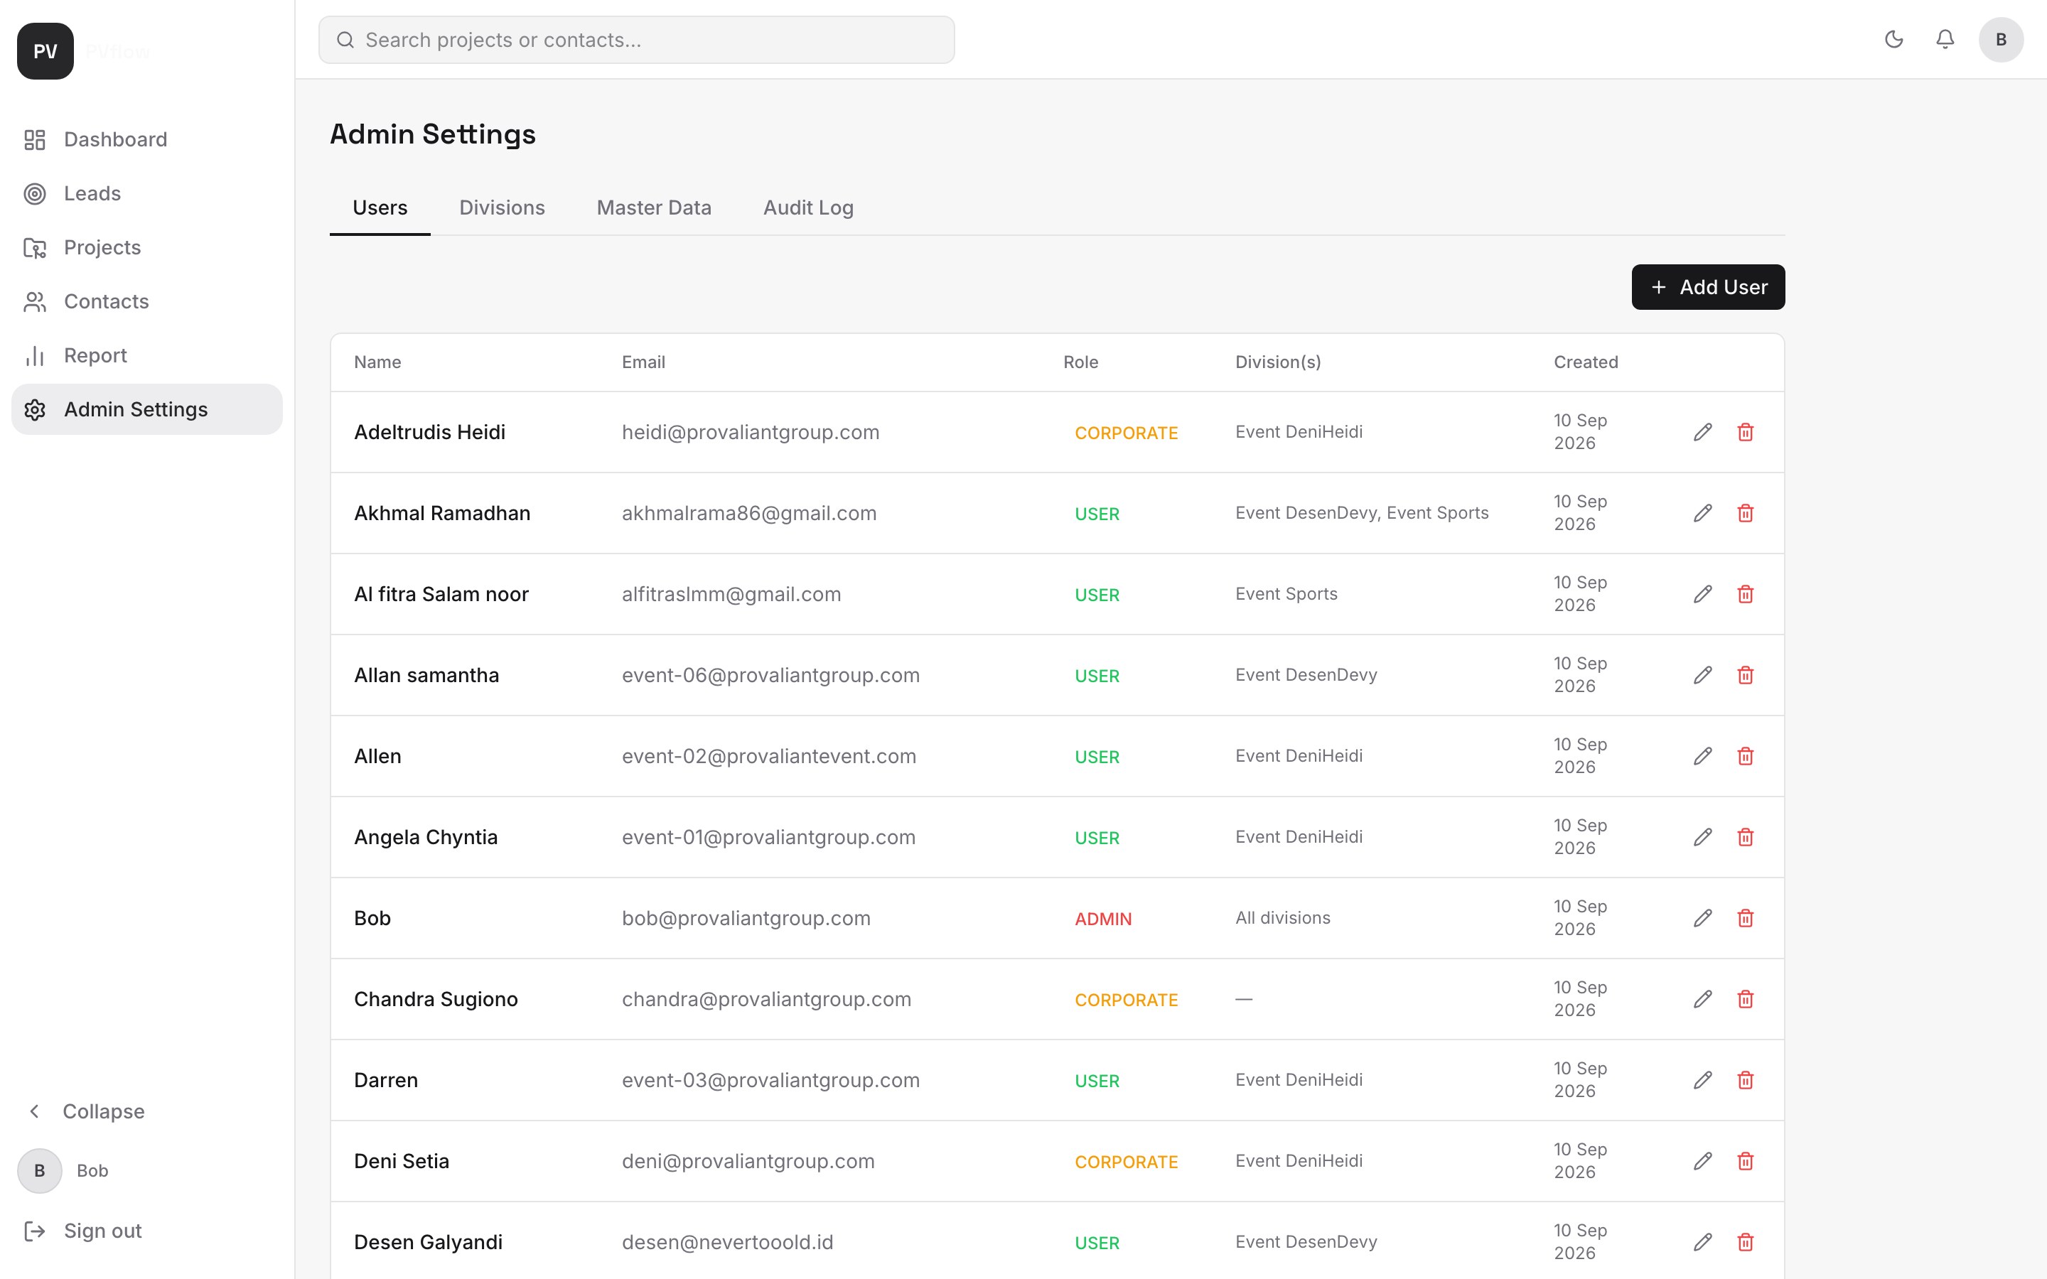Click the ADMIN role label for Bob
The image size is (2047, 1279).
pyautogui.click(x=1102, y=919)
